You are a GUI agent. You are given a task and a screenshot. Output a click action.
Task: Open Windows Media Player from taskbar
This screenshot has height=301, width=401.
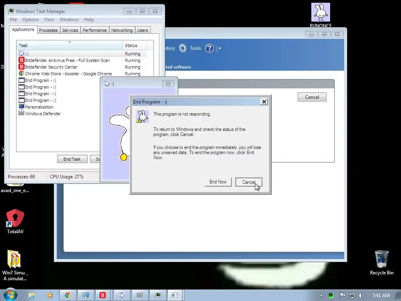click(50, 295)
